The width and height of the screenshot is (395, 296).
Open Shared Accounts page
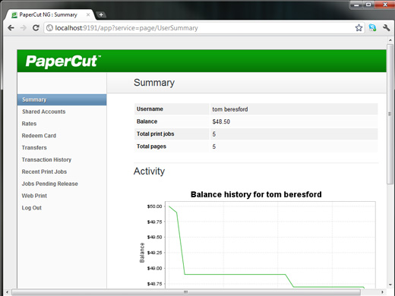pos(43,112)
